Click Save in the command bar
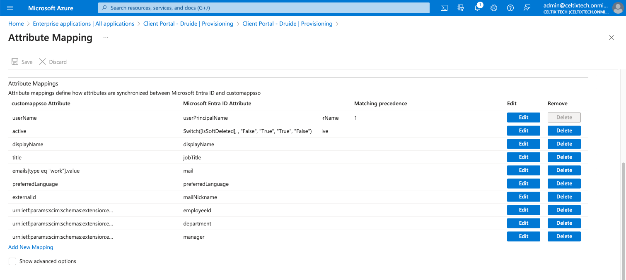626x280 pixels. (22, 62)
